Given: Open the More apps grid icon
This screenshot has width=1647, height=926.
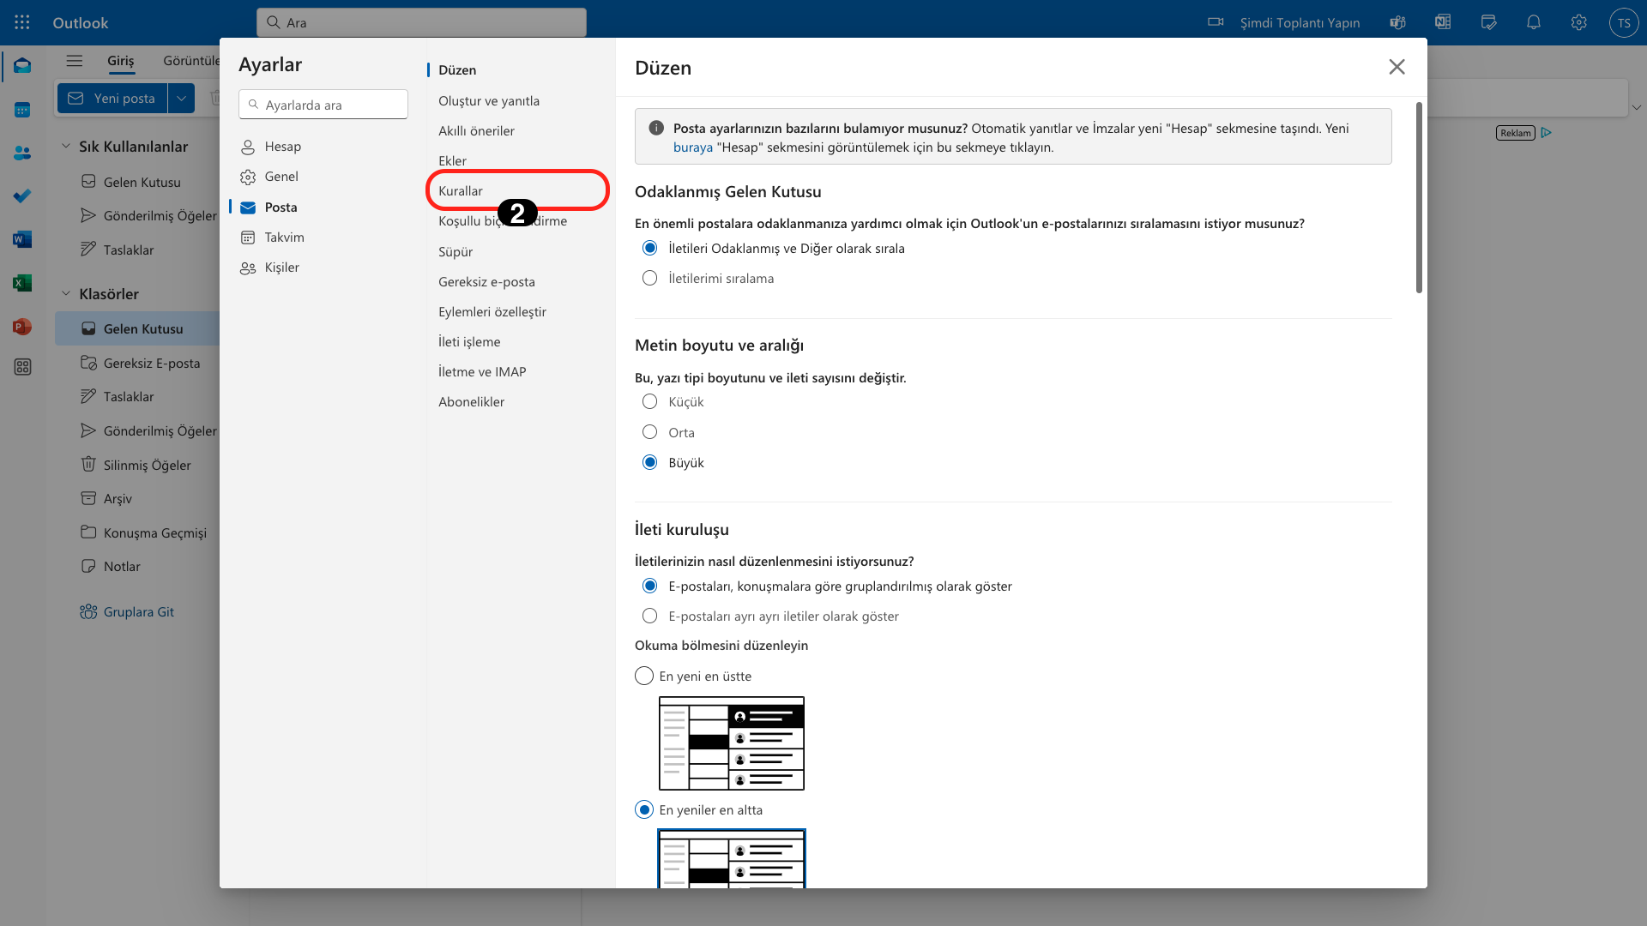Looking at the screenshot, I should 22,367.
